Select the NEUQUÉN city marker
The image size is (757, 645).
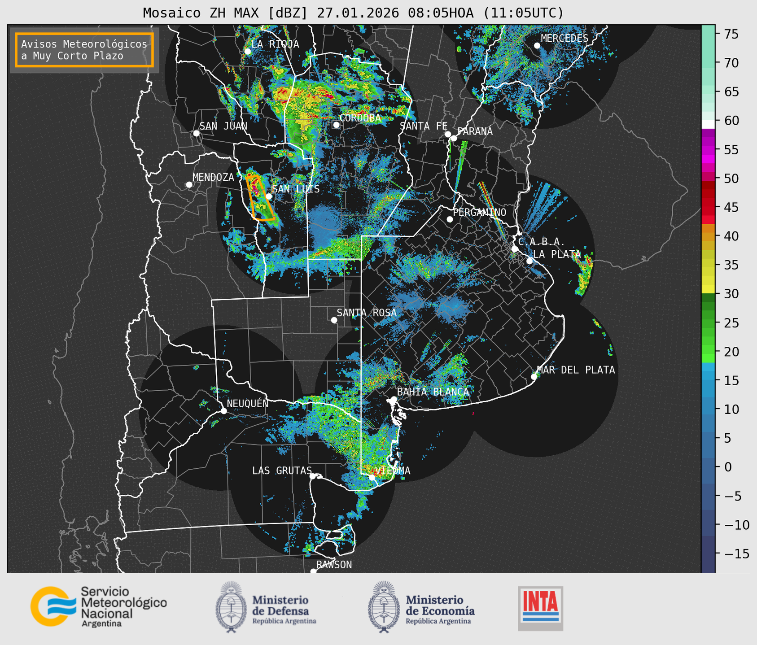click(223, 411)
